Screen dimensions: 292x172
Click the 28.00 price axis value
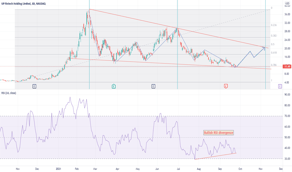click(x=287, y=31)
